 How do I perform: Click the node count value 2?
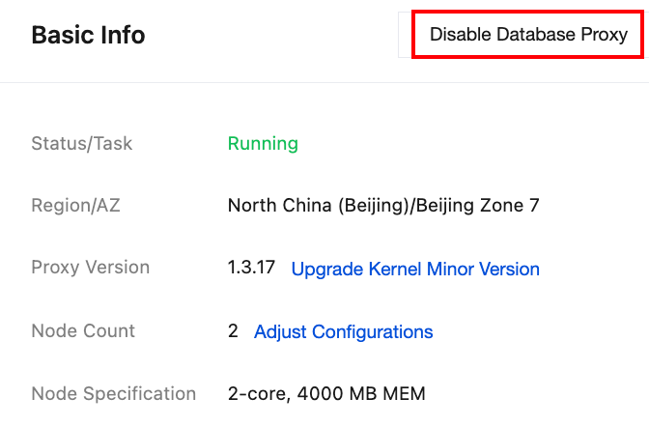pos(233,331)
